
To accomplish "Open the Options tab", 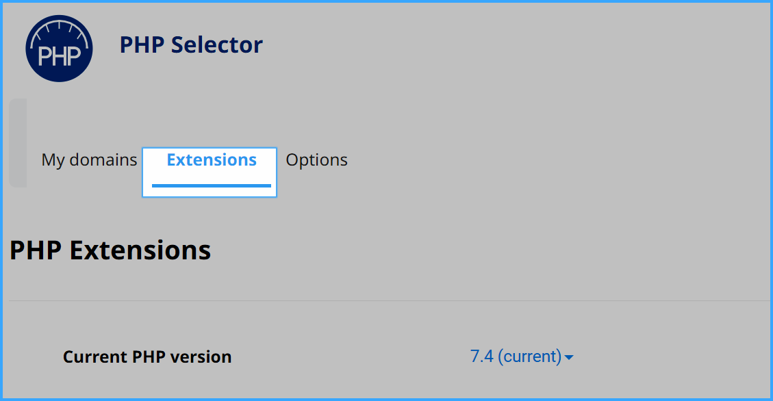I will click(316, 160).
